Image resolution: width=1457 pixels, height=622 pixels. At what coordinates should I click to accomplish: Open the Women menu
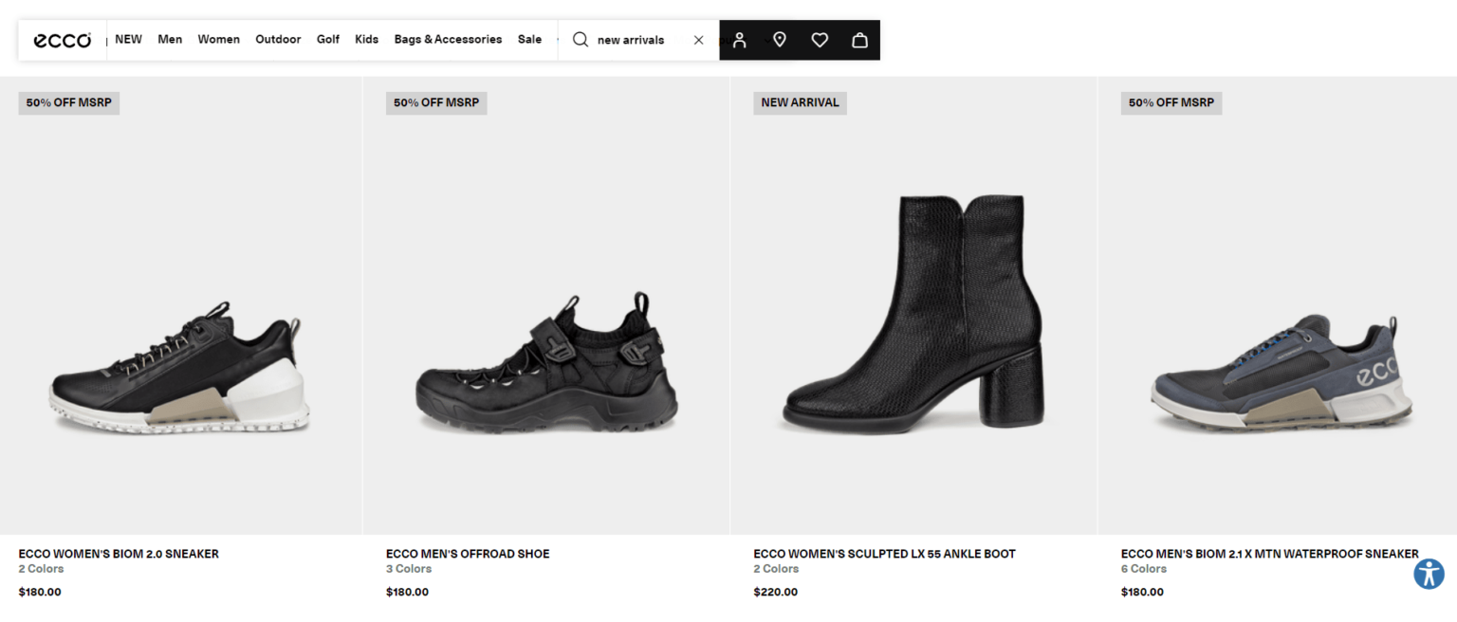click(218, 40)
